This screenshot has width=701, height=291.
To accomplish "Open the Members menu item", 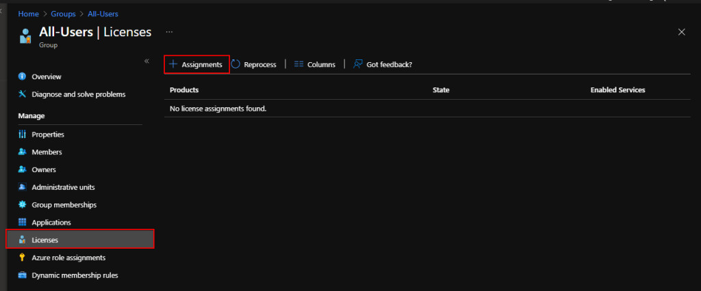I will [47, 152].
